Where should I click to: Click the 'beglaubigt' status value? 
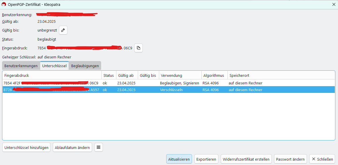point(47,39)
